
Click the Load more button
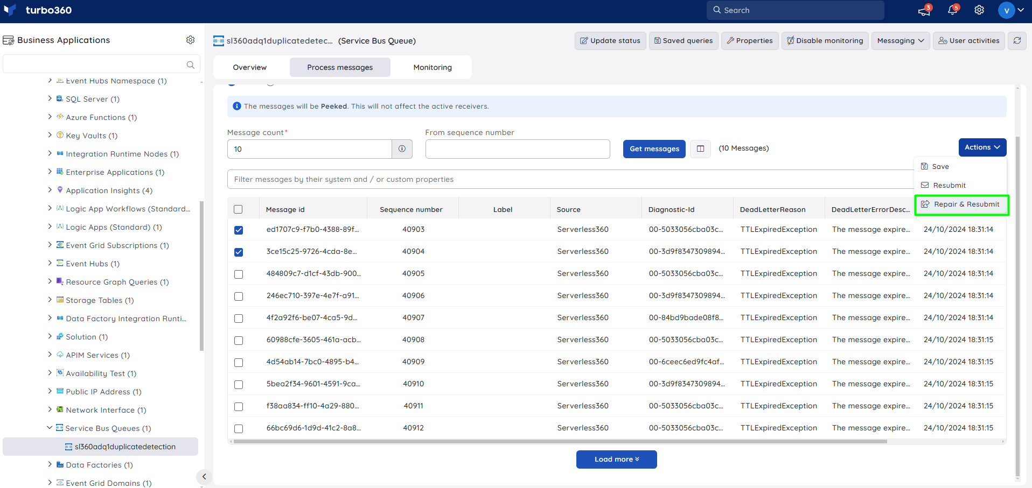click(617, 459)
